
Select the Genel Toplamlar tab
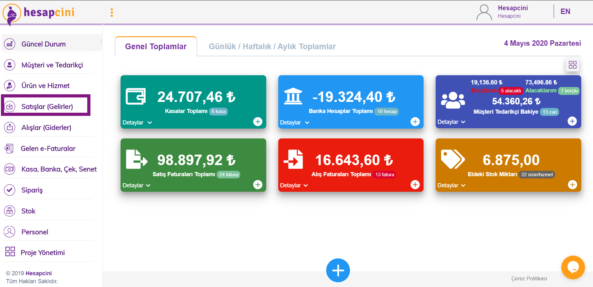(x=156, y=46)
